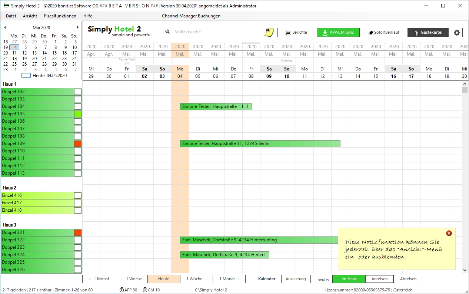
Task: Jump to Heute in the calendar
Action: 164,279
